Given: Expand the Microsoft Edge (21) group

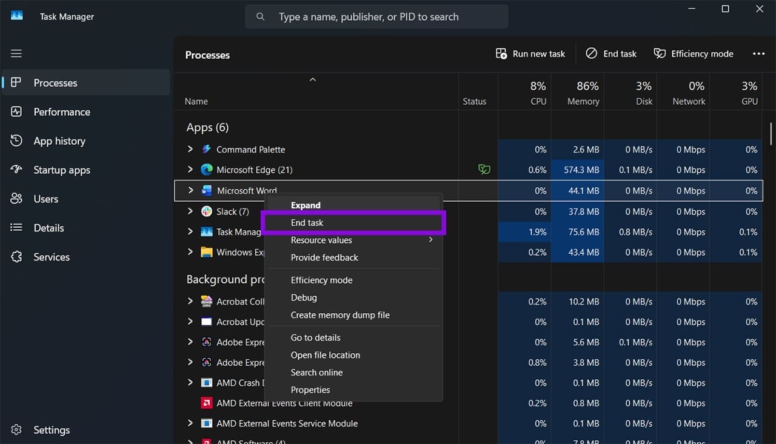Looking at the screenshot, I should (x=190, y=170).
